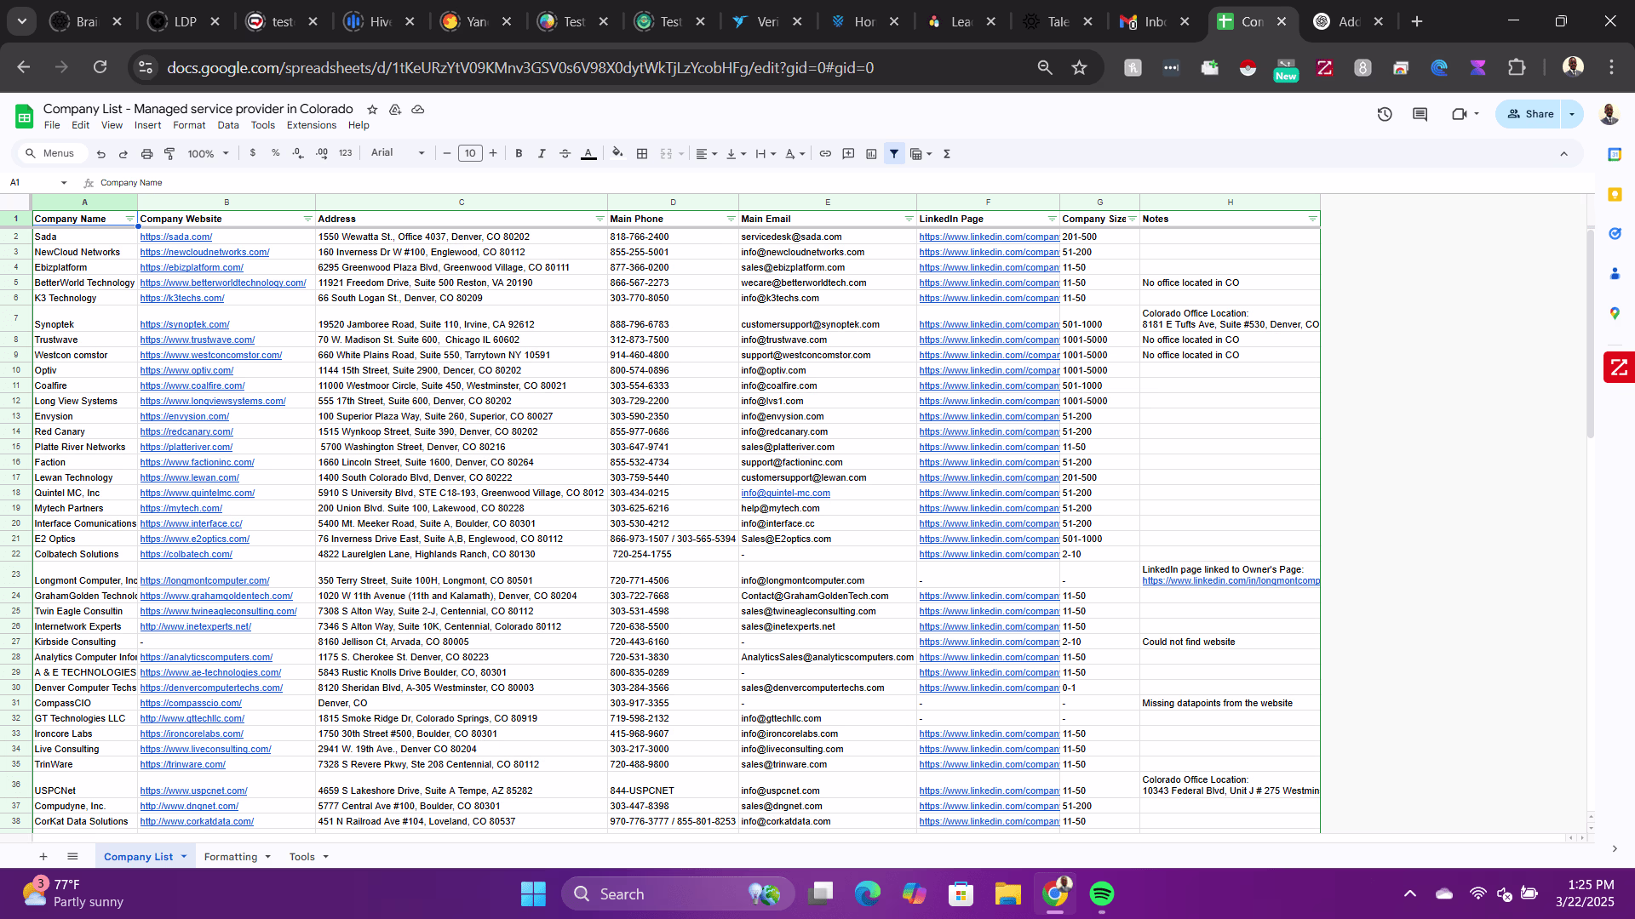
Task: Open Company Size column filter dropdown
Action: coord(1133,220)
